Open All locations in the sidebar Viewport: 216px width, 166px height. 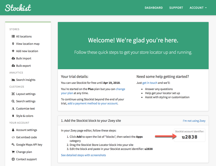tap(24, 36)
